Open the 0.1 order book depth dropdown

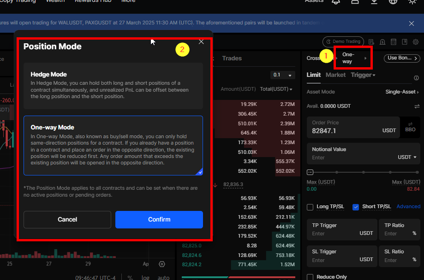click(282, 75)
